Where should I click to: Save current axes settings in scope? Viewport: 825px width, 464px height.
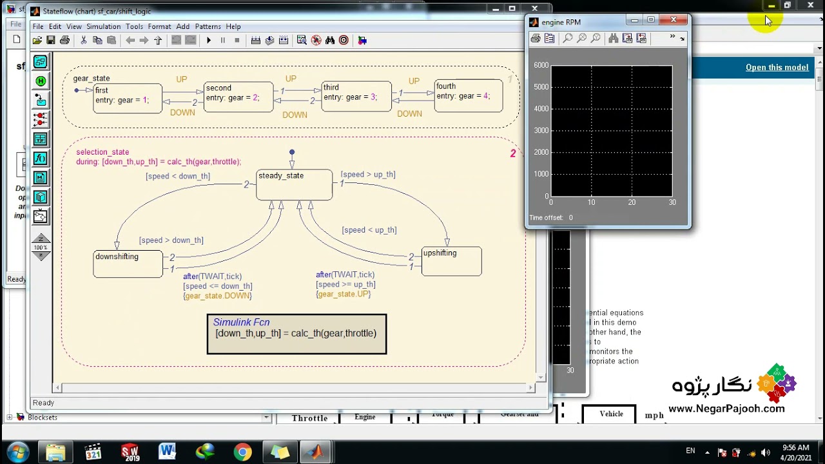(627, 39)
